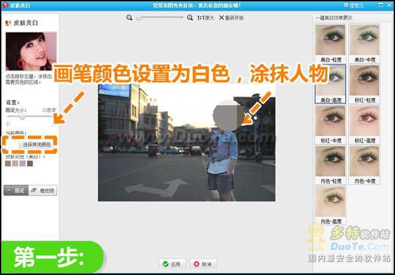Apply the 肉色-轻度 flesh tone preset
Image resolution: width=395 pixels, height=275 pixels.
coord(330,165)
